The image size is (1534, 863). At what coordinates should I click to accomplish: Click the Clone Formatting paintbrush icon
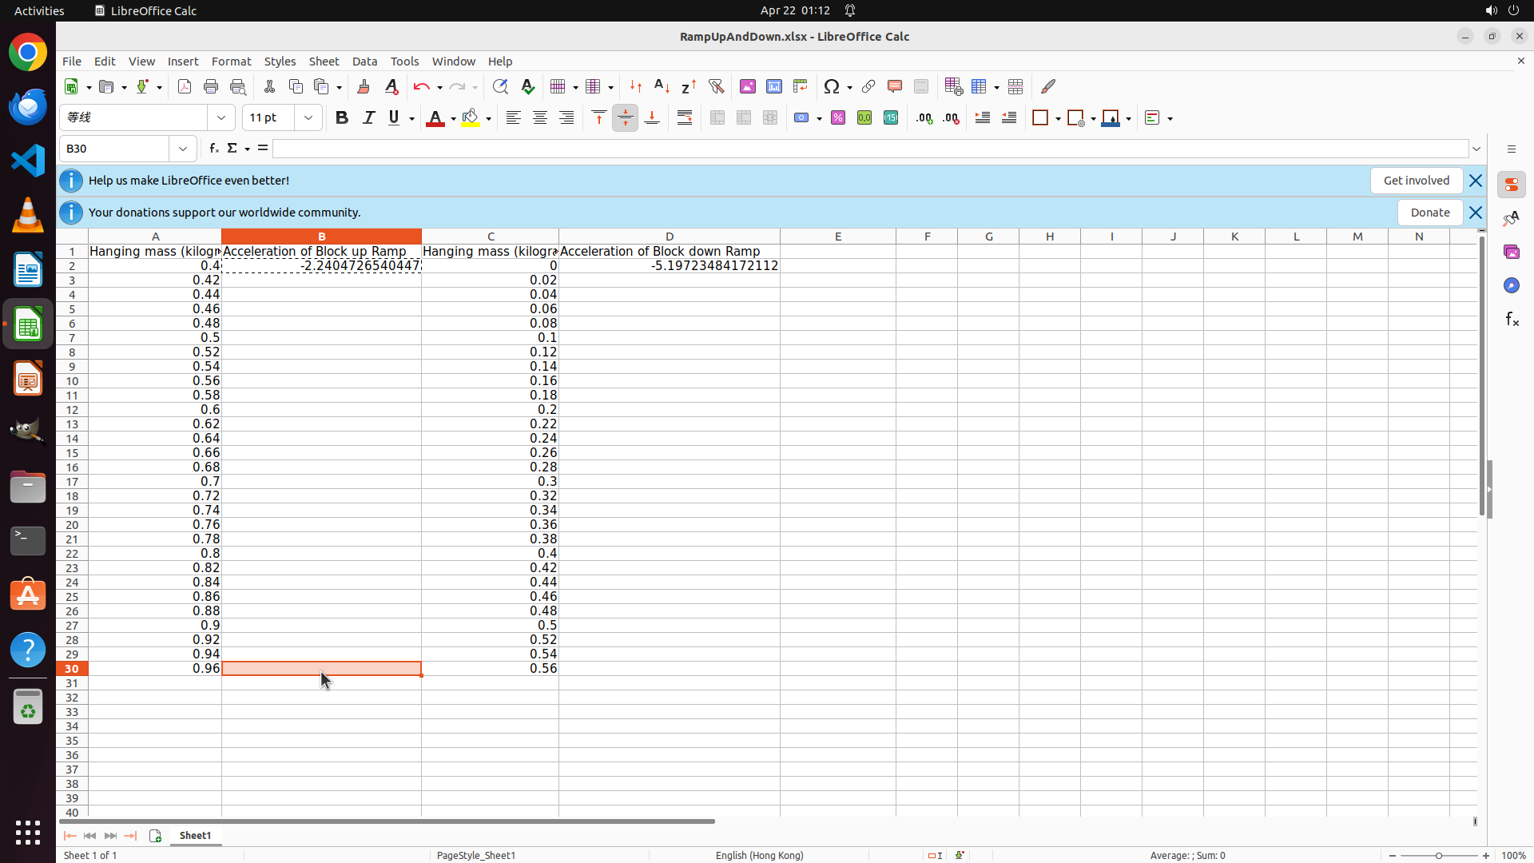pos(364,86)
